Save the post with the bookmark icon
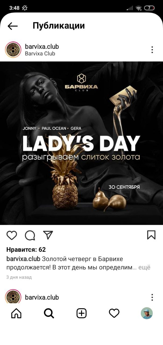 151,235
